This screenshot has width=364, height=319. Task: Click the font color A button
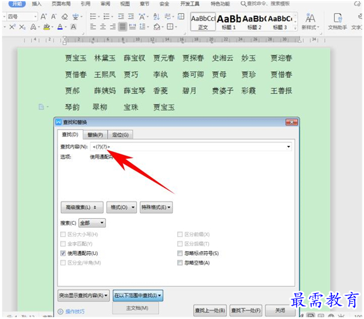point(60,27)
